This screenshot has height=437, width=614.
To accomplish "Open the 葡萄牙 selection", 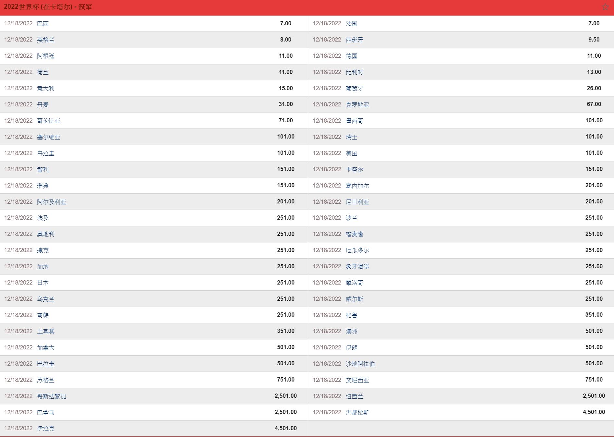I will point(354,88).
